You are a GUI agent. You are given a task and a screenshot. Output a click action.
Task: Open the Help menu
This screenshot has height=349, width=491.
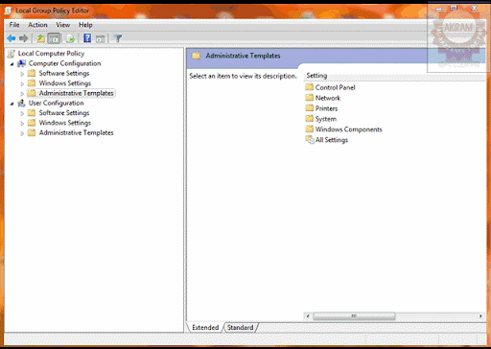85,25
